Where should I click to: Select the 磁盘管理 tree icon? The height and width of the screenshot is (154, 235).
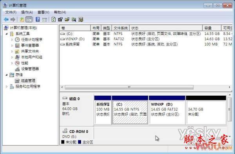[x=17, y=81]
